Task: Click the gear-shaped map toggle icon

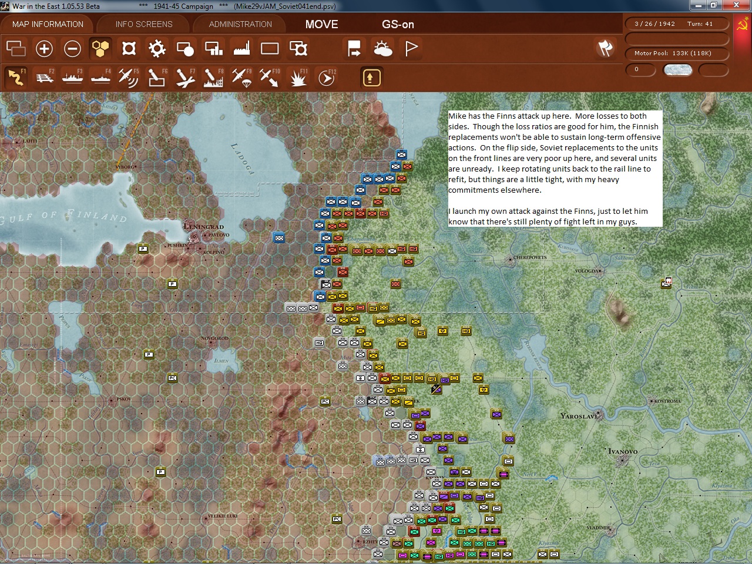Action: tap(157, 48)
